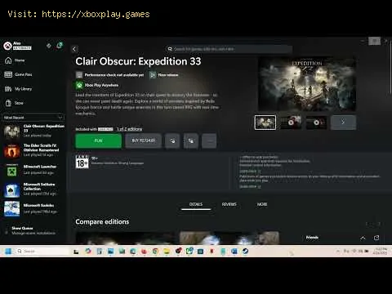
Task: Click the Windows taskbar Search box
Action: pos(42,252)
